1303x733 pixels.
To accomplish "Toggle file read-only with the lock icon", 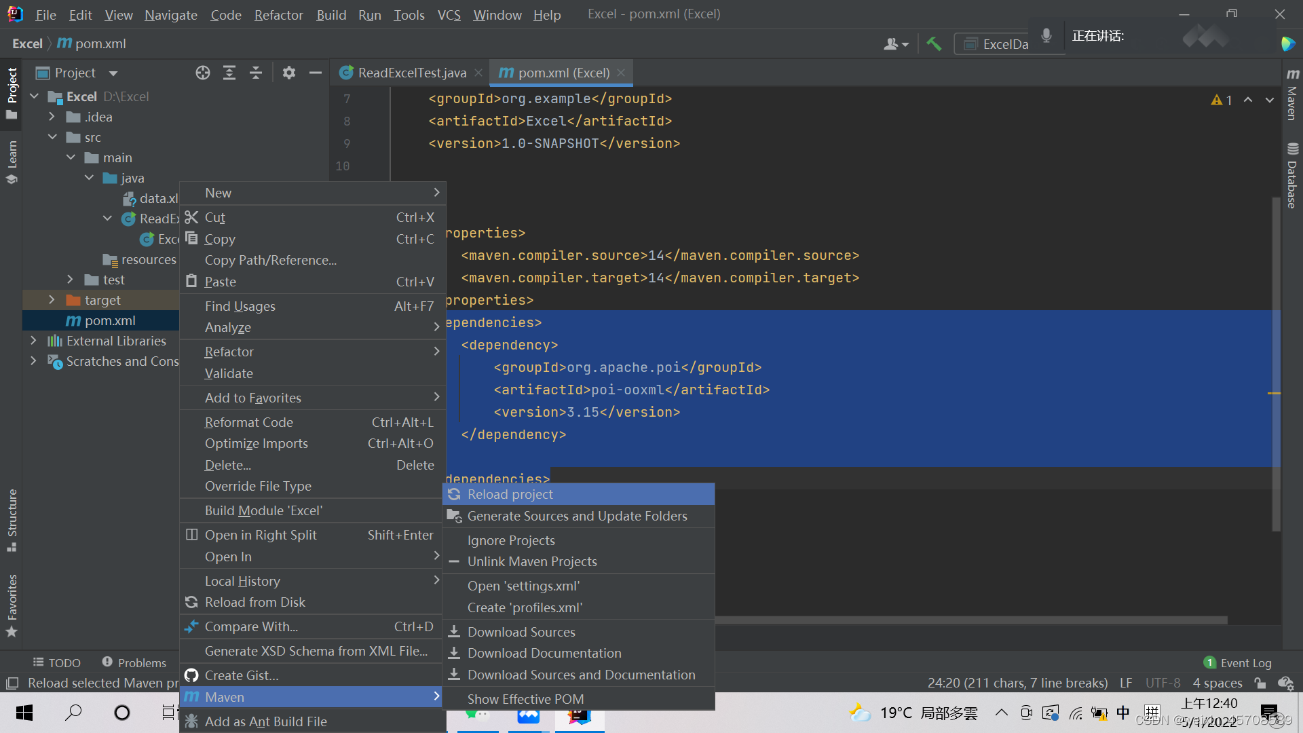I will click(x=1260, y=683).
